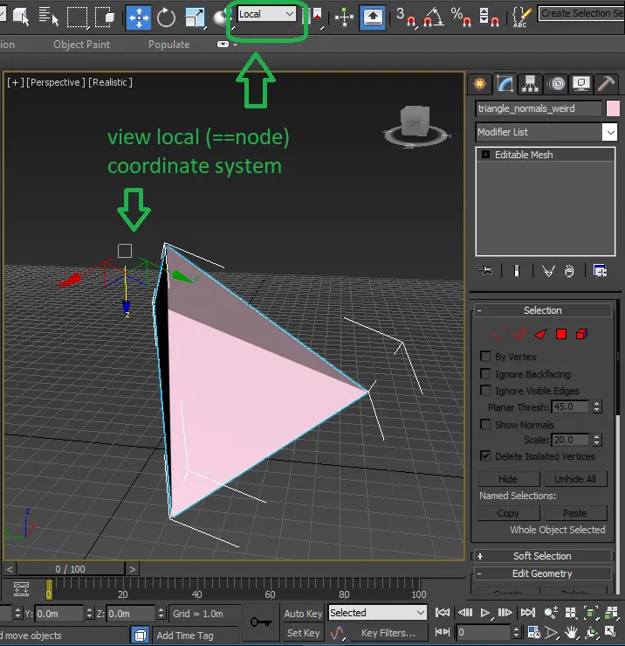Viewport: 625px width, 646px height.
Task: Enable Ignore Visible Edges checkbox
Action: pyautogui.click(x=485, y=390)
